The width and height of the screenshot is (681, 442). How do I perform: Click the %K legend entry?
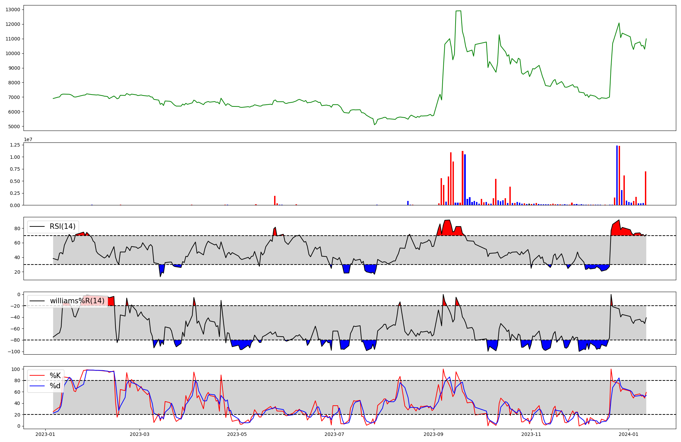(x=55, y=375)
